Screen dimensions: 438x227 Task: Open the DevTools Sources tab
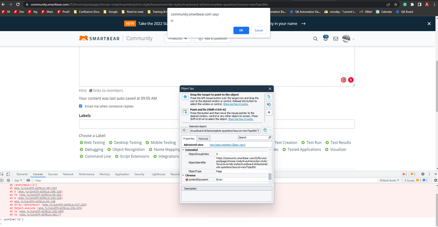pos(53,174)
